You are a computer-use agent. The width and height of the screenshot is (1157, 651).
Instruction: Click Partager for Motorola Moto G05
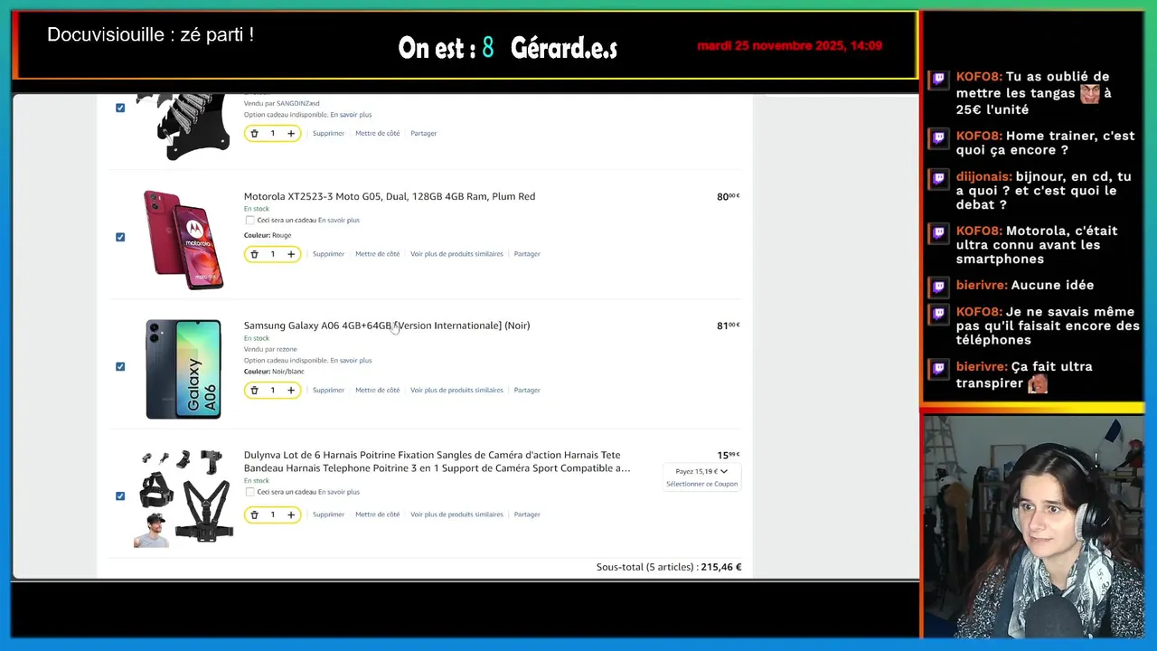[527, 254]
